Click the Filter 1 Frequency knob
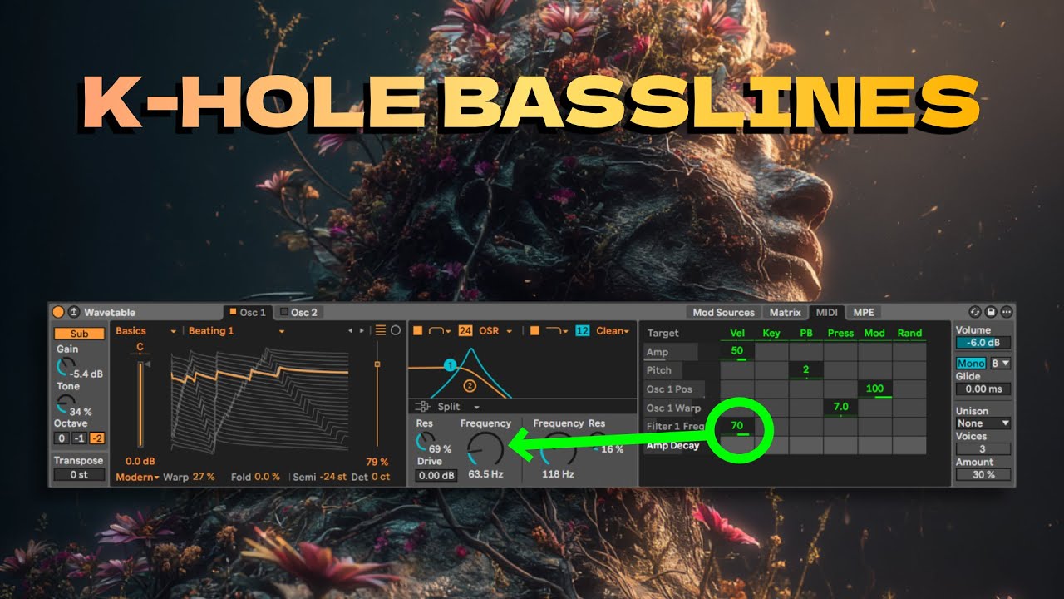This screenshot has height=599, width=1064. coord(485,448)
